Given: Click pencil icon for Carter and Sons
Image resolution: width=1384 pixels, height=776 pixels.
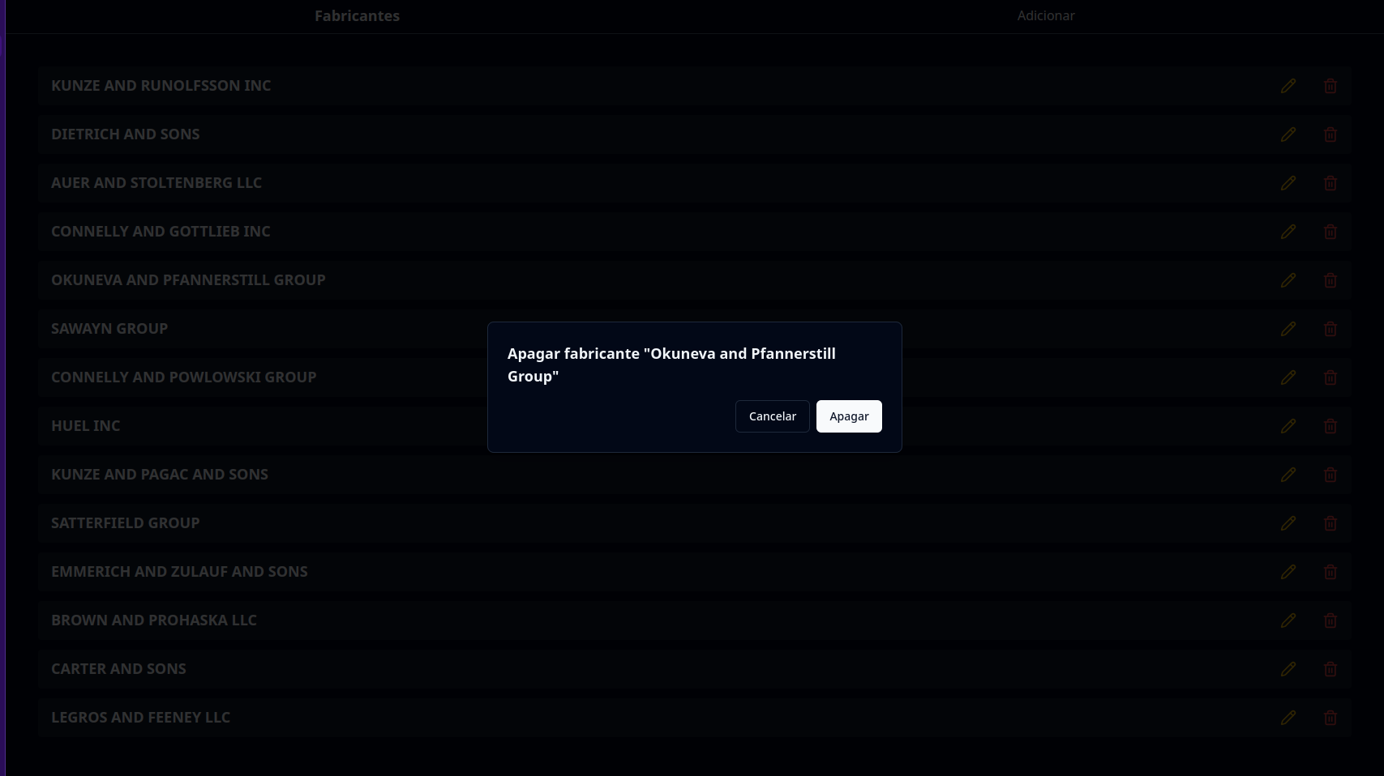Looking at the screenshot, I should [1288, 669].
